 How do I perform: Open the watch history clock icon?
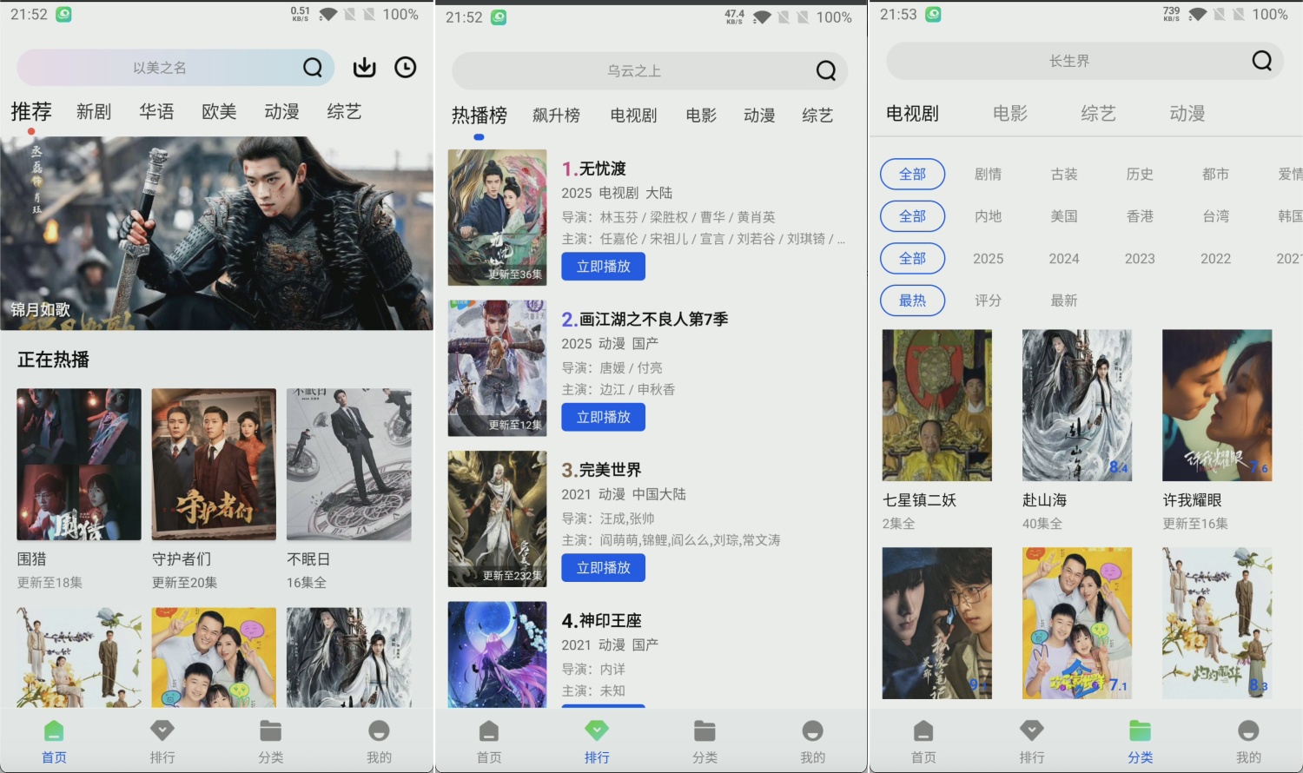[x=405, y=68]
